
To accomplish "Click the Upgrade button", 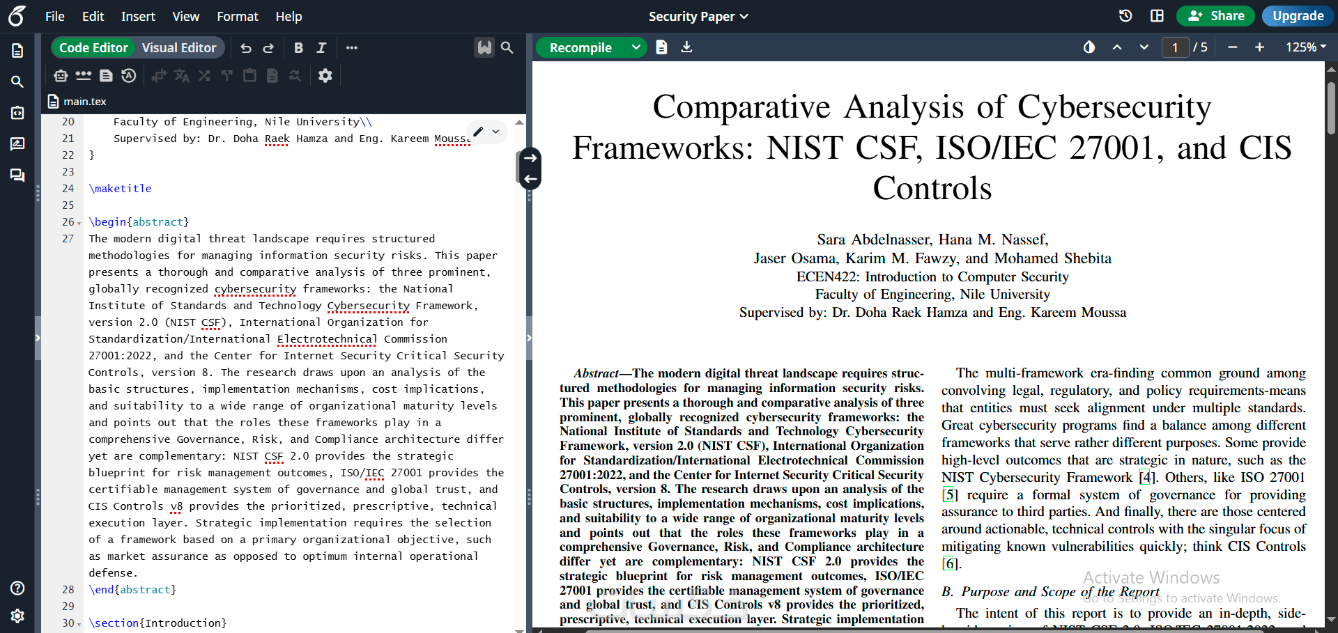I will click(x=1298, y=15).
